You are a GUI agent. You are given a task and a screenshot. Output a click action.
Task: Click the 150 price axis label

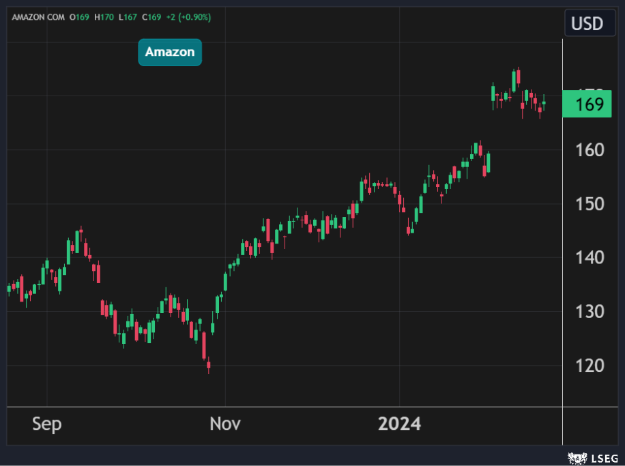coord(588,203)
